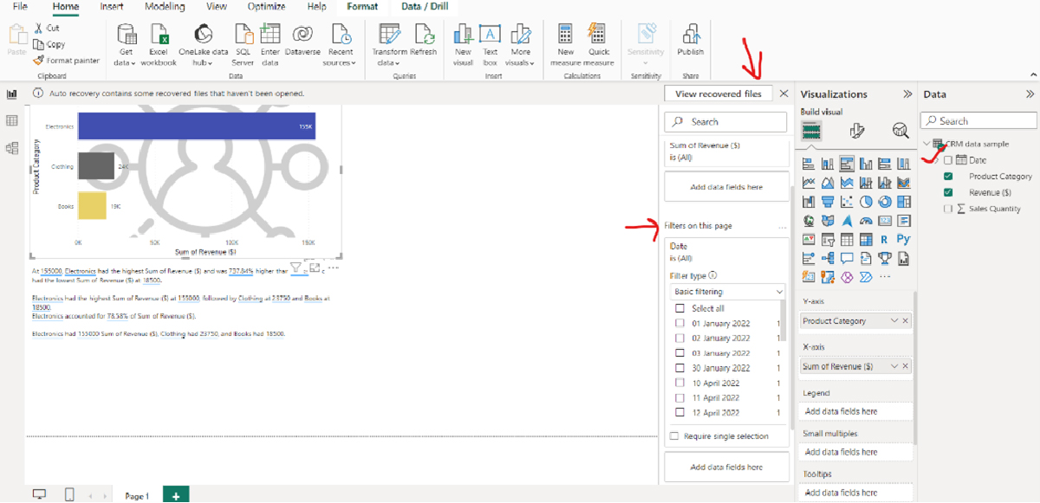Viewport: 1040px width, 503px height.
Task: Uncheck the Revenue ($) field
Action: [x=948, y=192]
